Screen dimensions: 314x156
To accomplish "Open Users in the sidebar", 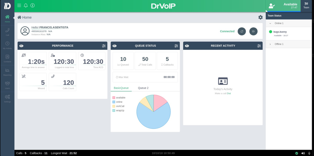I will 7,85.
